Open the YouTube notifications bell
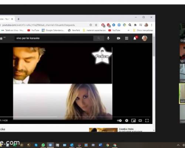185x148 pixels. coord(135,38)
